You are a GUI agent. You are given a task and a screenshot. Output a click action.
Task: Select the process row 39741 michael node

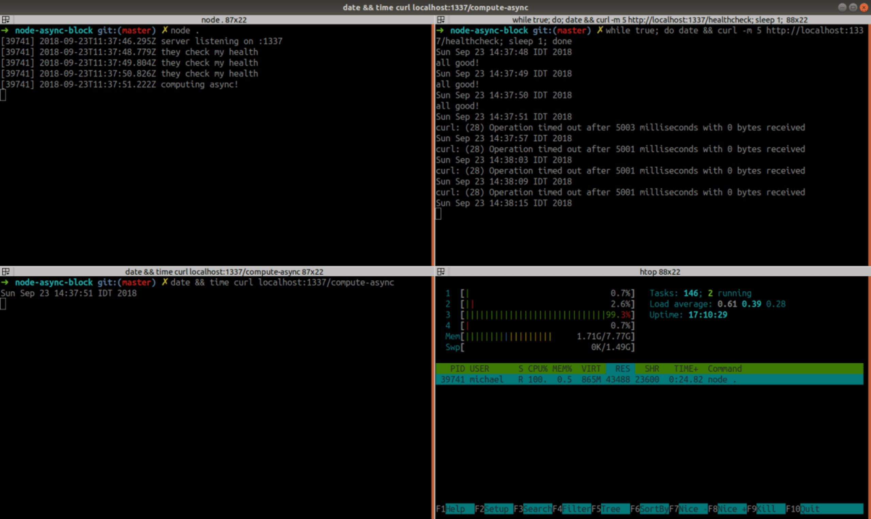click(650, 379)
